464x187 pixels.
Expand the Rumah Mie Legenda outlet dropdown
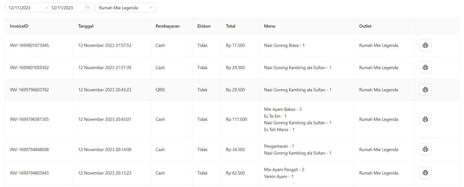coord(126,8)
